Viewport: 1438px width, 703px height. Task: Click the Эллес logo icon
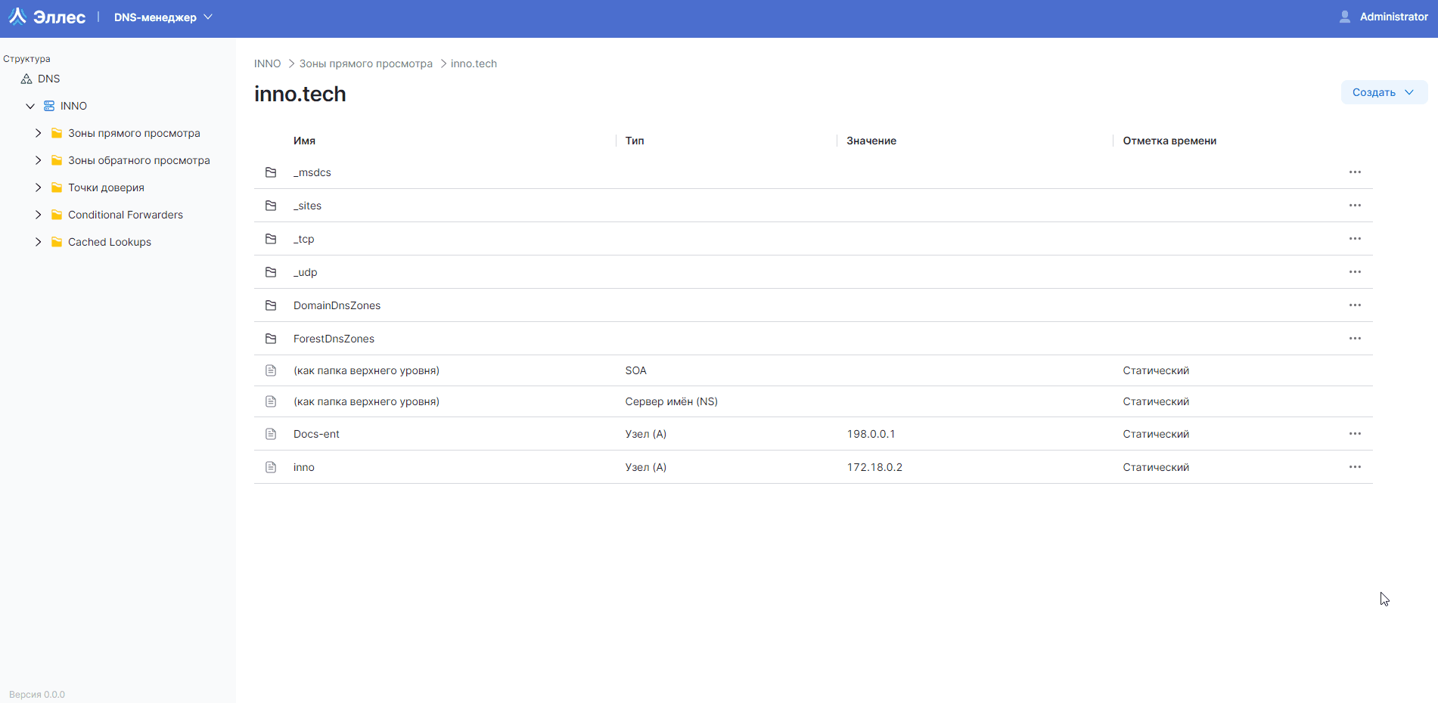click(x=17, y=17)
